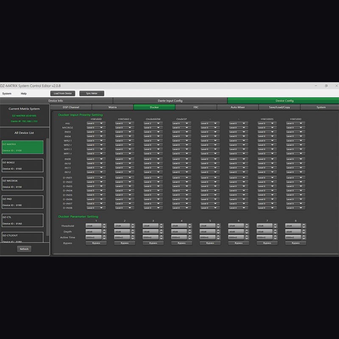Click Threshold stepper arrows for ducker 1

(x=104, y=226)
